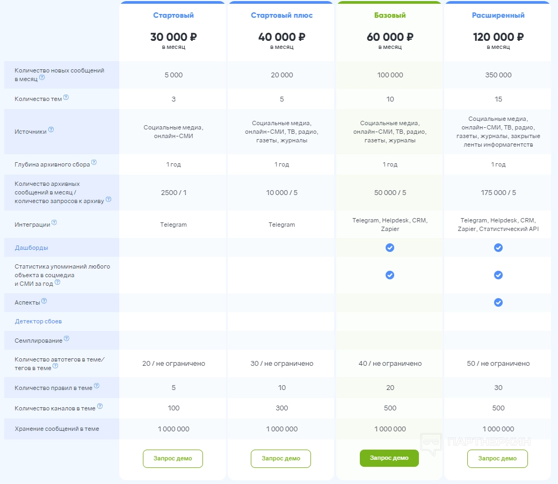Click help icon beside Источники
The width and height of the screenshot is (558, 484).
pyautogui.click(x=51, y=130)
